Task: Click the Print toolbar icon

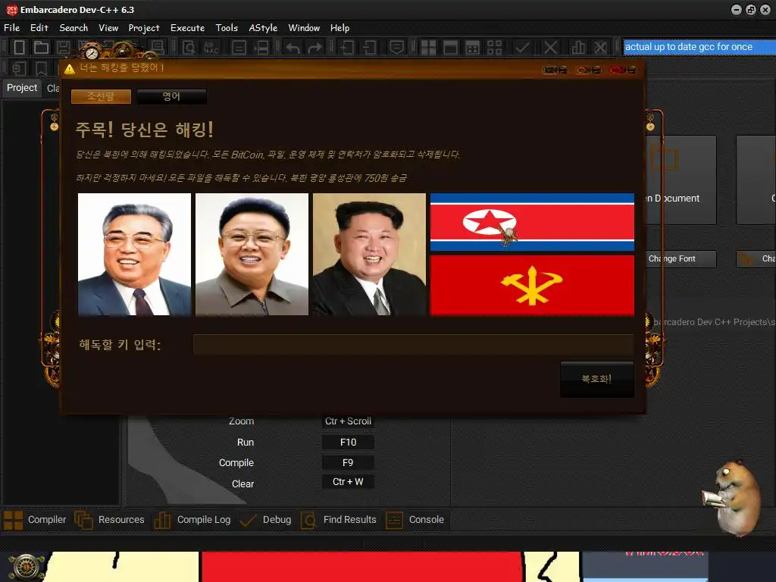Action: pos(158,48)
